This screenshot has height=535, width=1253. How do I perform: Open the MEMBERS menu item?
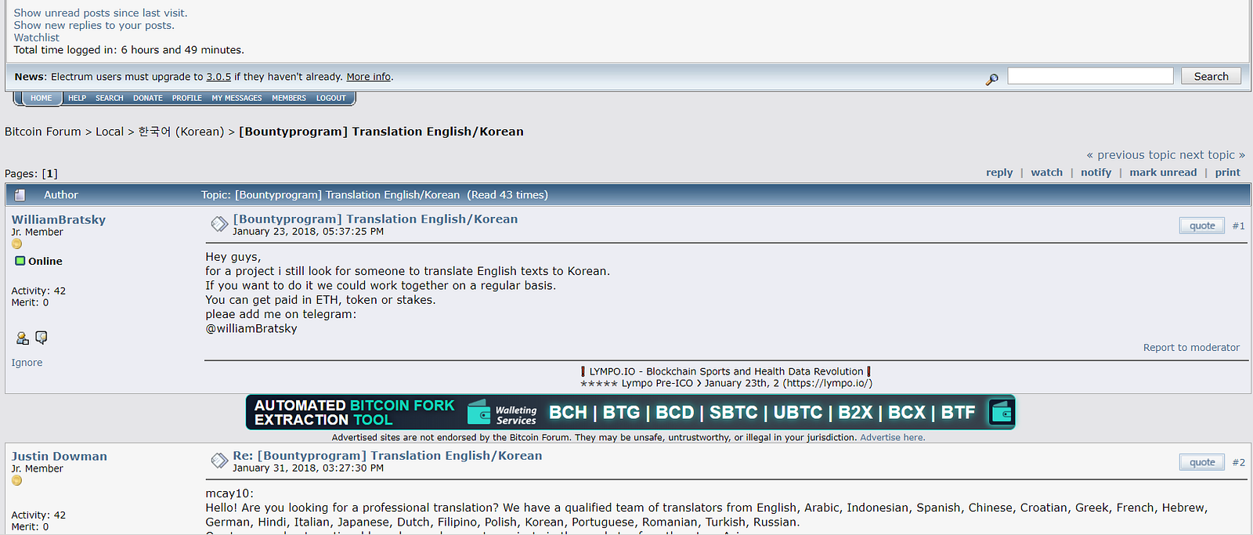[x=289, y=99]
